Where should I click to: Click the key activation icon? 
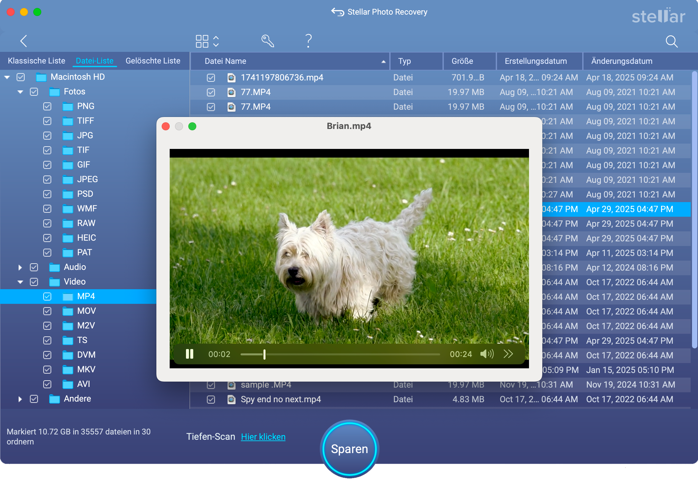(x=267, y=41)
